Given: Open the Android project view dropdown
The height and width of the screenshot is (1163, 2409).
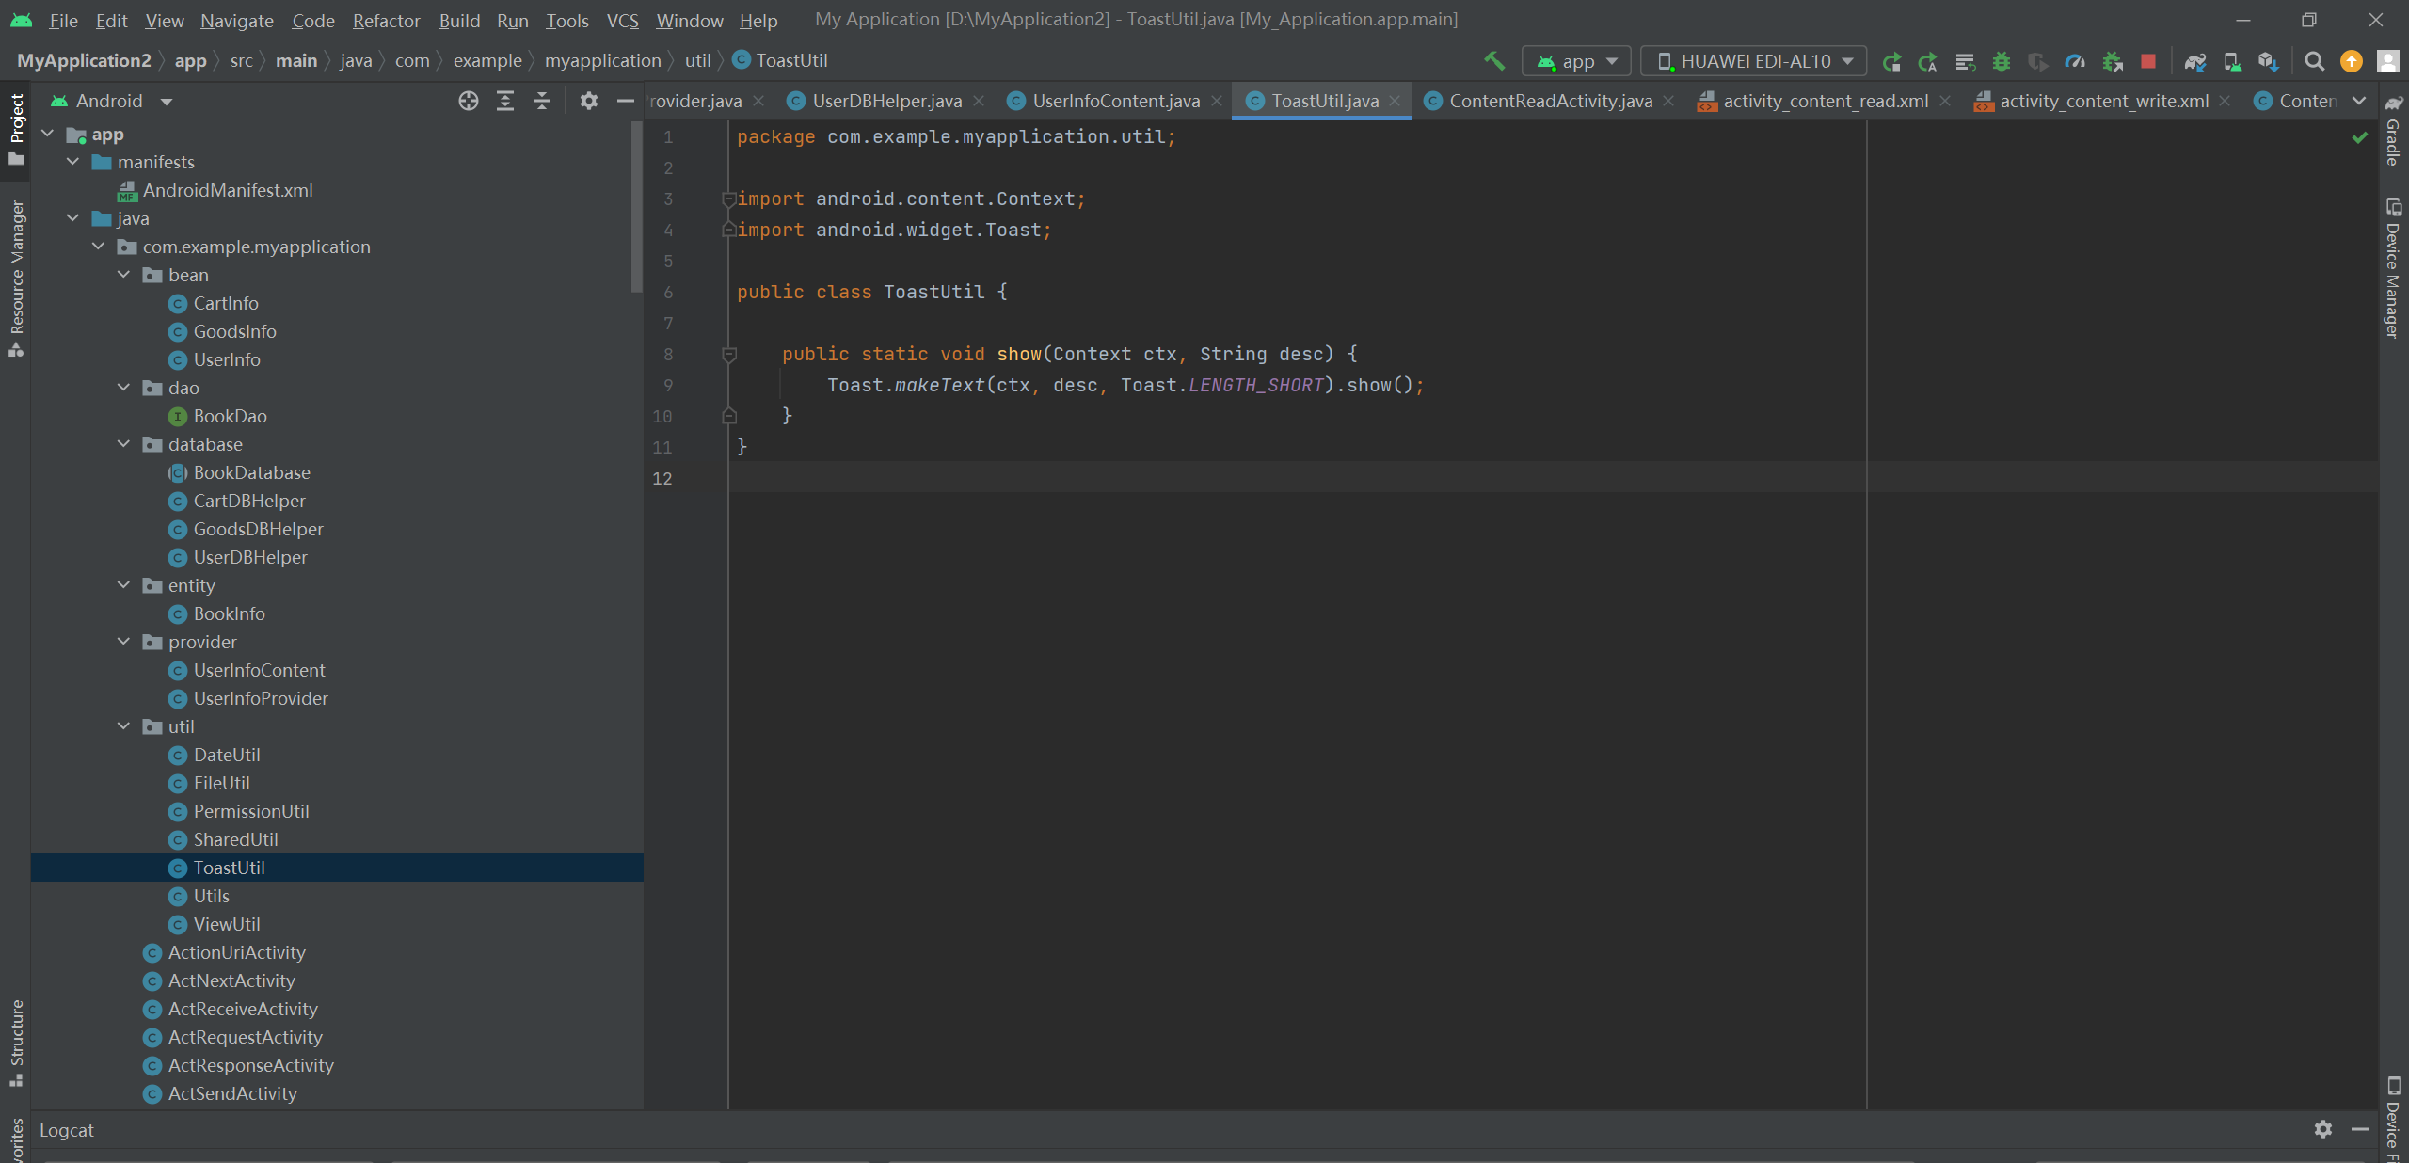Looking at the screenshot, I should [x=112, y=101].
